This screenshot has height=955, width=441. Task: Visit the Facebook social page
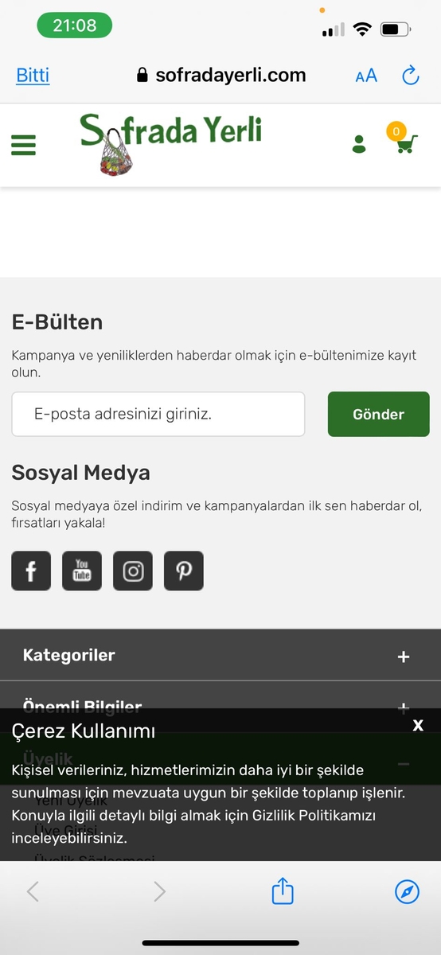pyautogui.click(x=31, y=571)
